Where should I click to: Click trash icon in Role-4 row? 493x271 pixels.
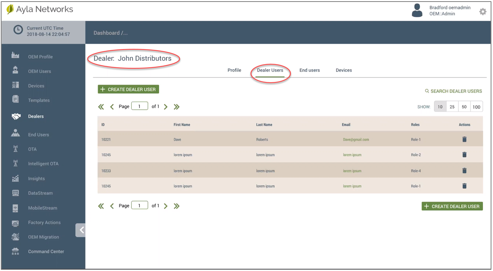pos(464,170)
